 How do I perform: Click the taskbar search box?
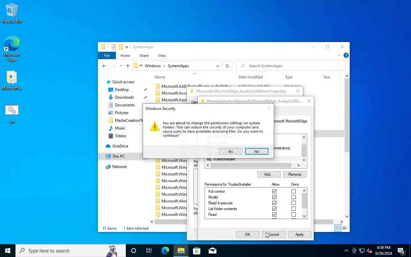71,251
